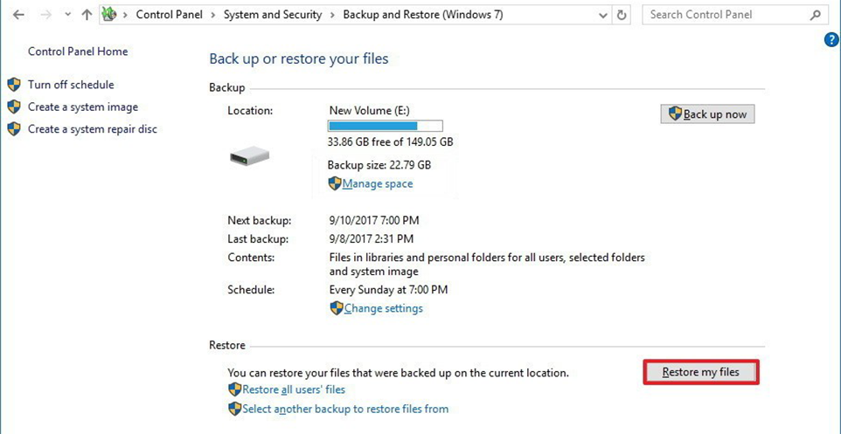Screen dimensions: 841x434
Task: Refresh the Control Panel address bar
Action: coord(622,15)
